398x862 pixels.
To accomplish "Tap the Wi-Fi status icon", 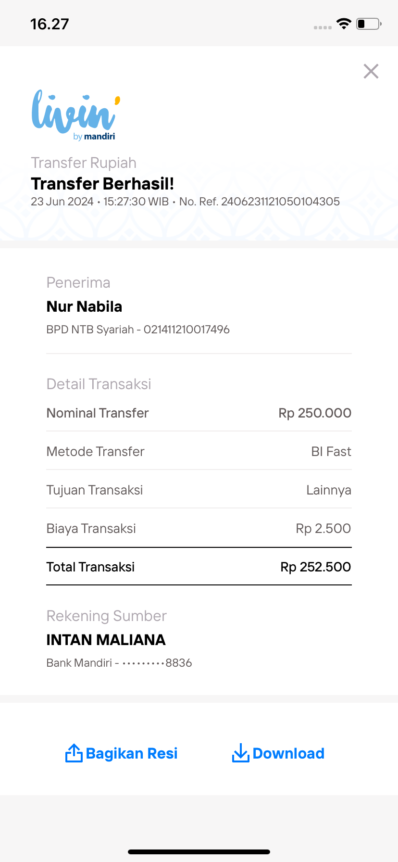I will (344, 24).
